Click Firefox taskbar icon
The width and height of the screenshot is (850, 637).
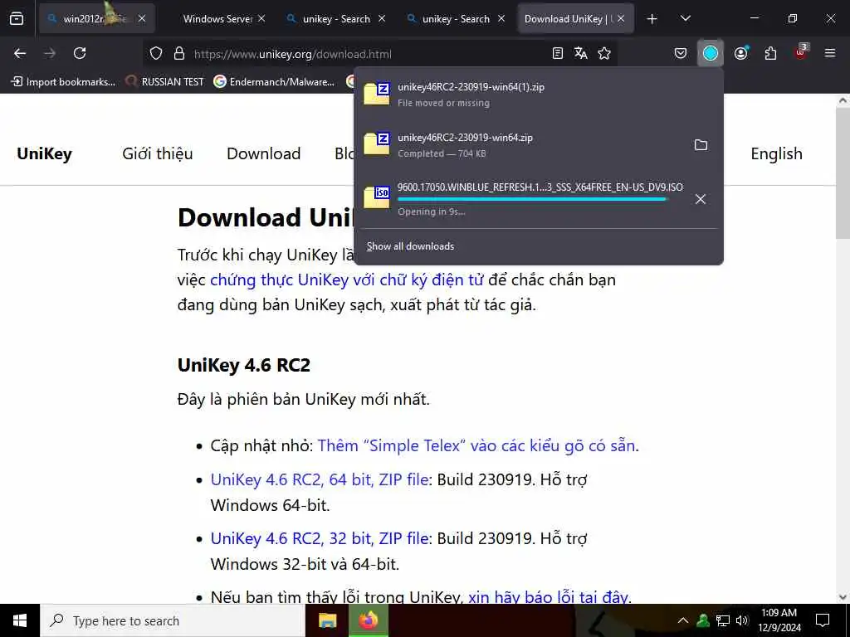pyautogui.click(x=368, y=620)
